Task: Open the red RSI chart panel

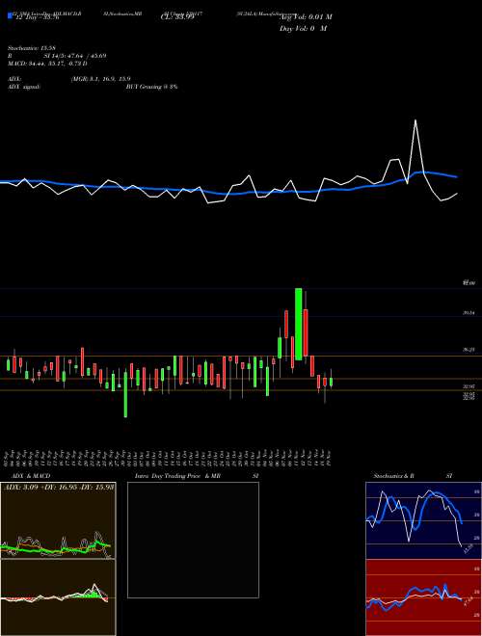Action: pyautogui.click(x=423, y=597)
